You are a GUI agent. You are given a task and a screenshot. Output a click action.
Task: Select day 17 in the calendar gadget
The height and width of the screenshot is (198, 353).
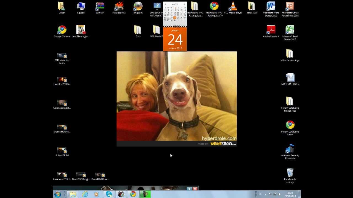[x=175, y=15]
